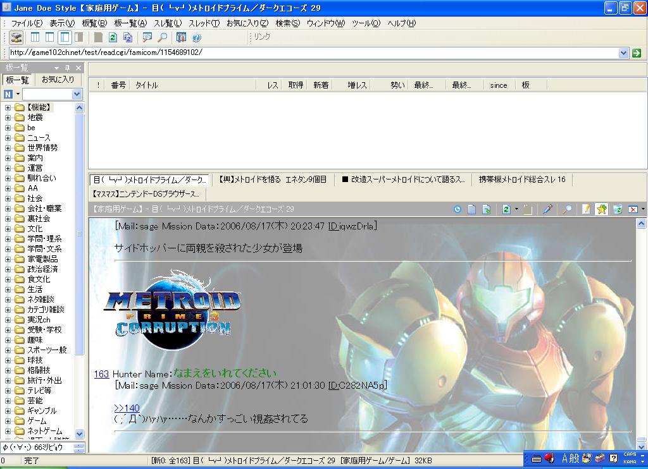Expand the 学問・理系 folder
Image resolution: width=648 pixels, height=469 pixels.
coord(8,239)
